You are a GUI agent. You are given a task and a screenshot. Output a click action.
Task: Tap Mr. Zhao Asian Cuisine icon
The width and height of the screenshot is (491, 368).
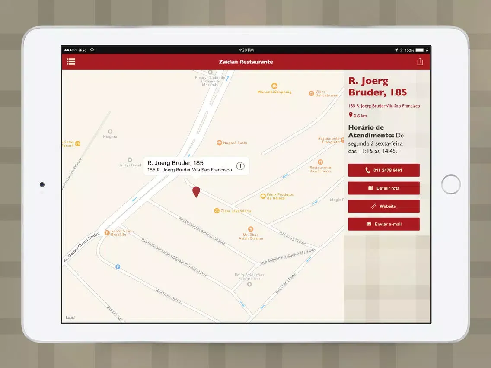tap(251, 229)
